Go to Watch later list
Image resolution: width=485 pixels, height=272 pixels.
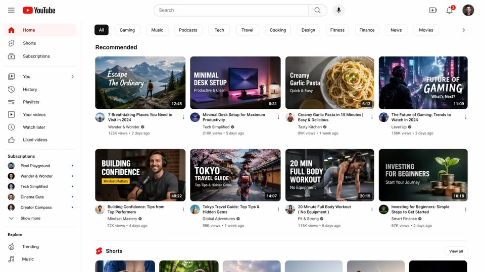coord(34,127)
